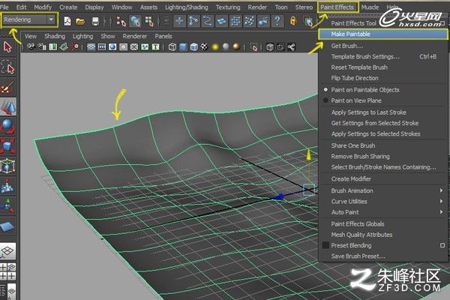This screenshot has height=300, width=450.
Task: Open the Paint Effects menu
Action: coord(337,7)
